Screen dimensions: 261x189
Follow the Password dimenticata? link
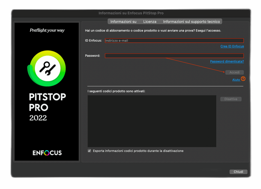pyautogui.click(x=227, y=62)
